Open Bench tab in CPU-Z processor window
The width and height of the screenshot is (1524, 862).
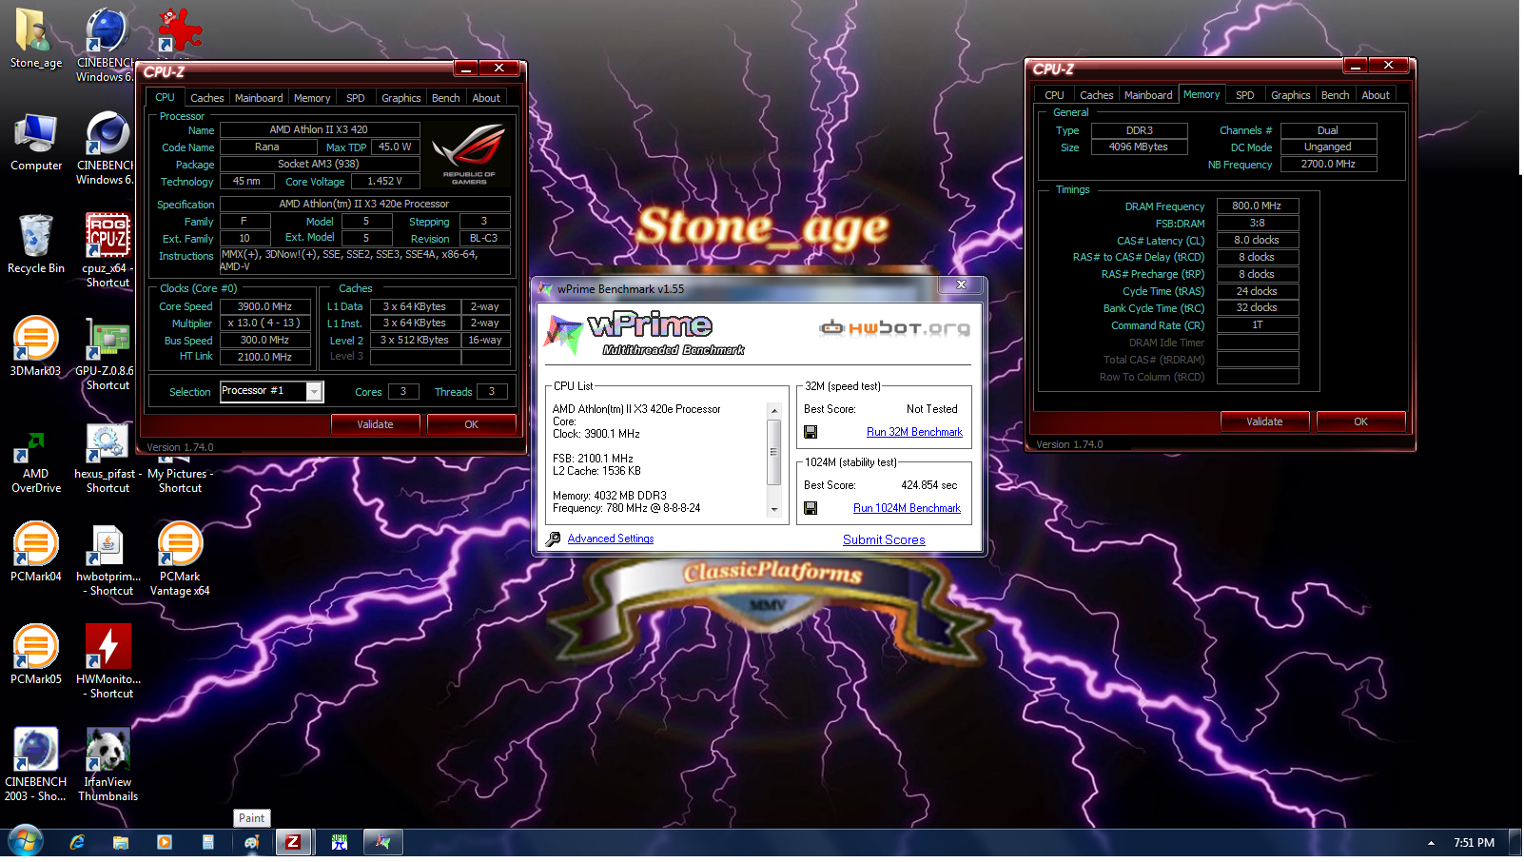pos(445,98)
